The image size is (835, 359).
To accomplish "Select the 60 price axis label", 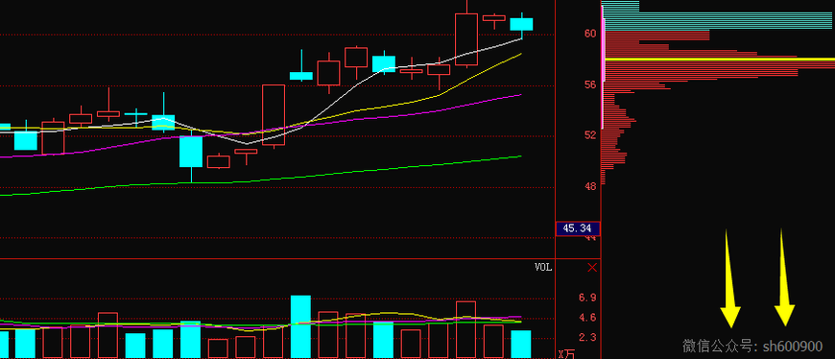I will (589, 34).
